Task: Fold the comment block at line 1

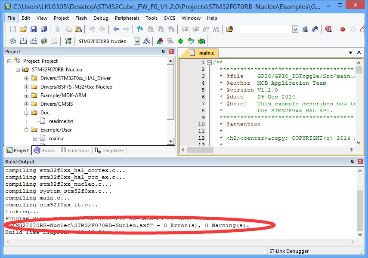Action: click(209, 62)
